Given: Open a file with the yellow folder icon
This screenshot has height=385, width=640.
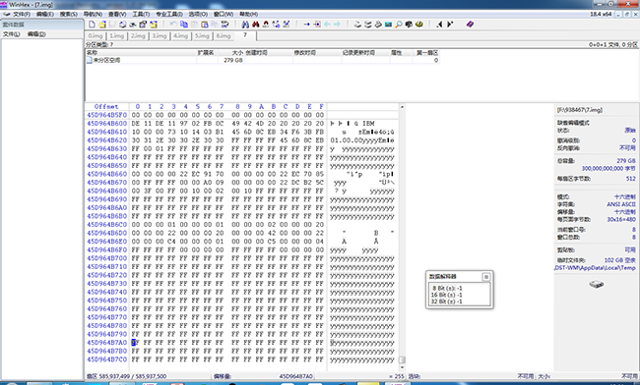Looking at the screenshot, I should coord(102,25).
